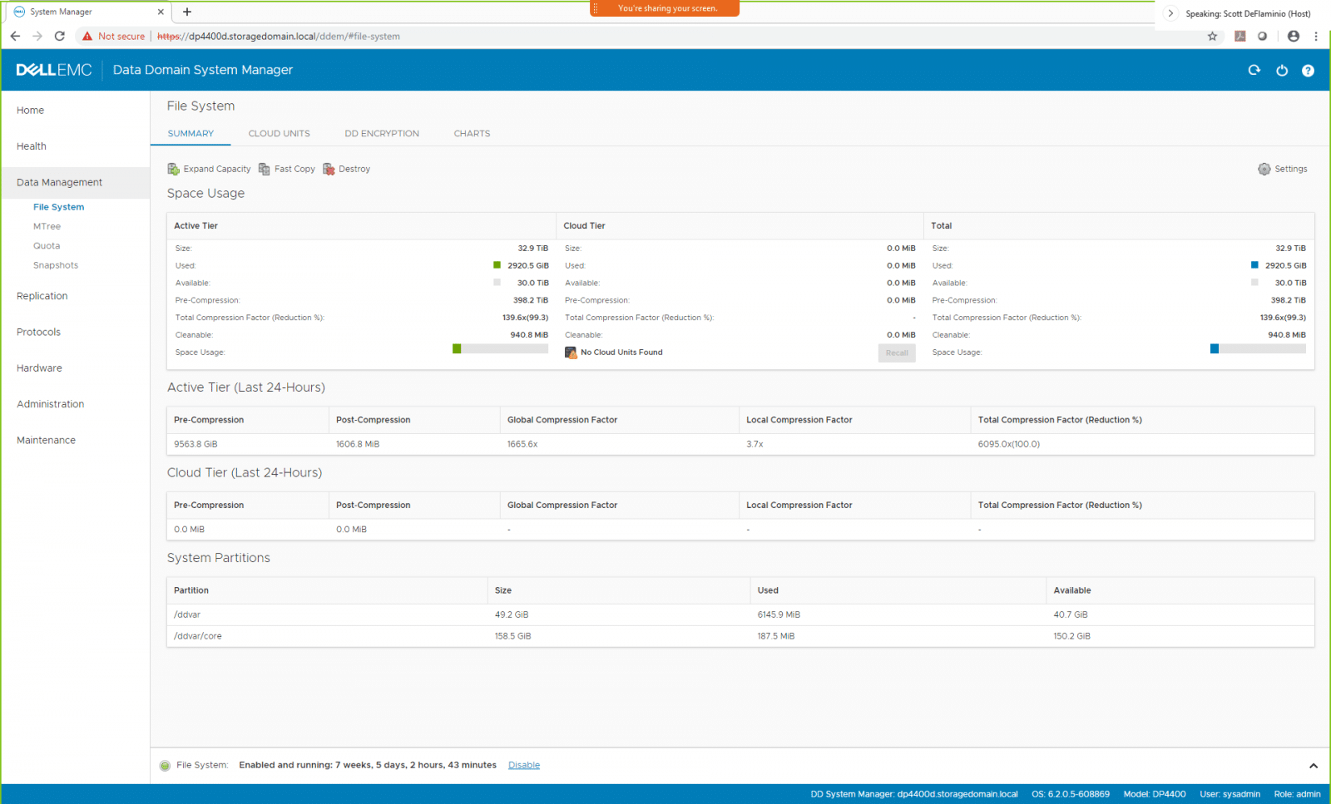The width and height of the screenshot is (1331, 804).
Task: Go to Home in sidebar
Action: (x=31, y=111)
